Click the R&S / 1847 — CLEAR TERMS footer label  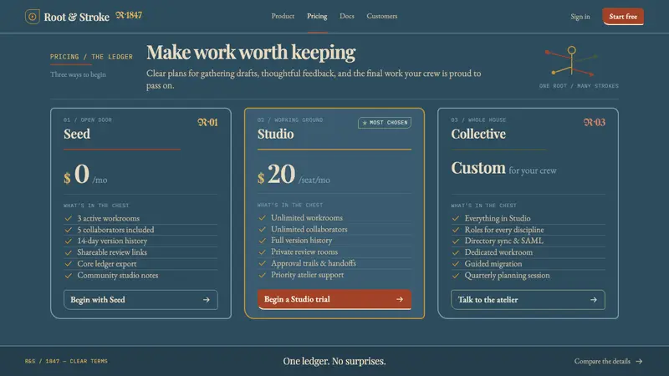pos(66,361)
